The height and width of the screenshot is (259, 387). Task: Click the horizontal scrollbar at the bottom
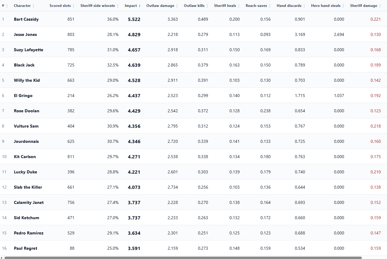tap(183, 258)
